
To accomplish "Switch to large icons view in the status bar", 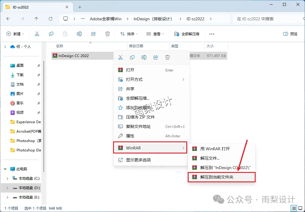I will pos(300,208).
